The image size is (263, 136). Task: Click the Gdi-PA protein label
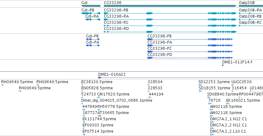(x=93, y=42)
